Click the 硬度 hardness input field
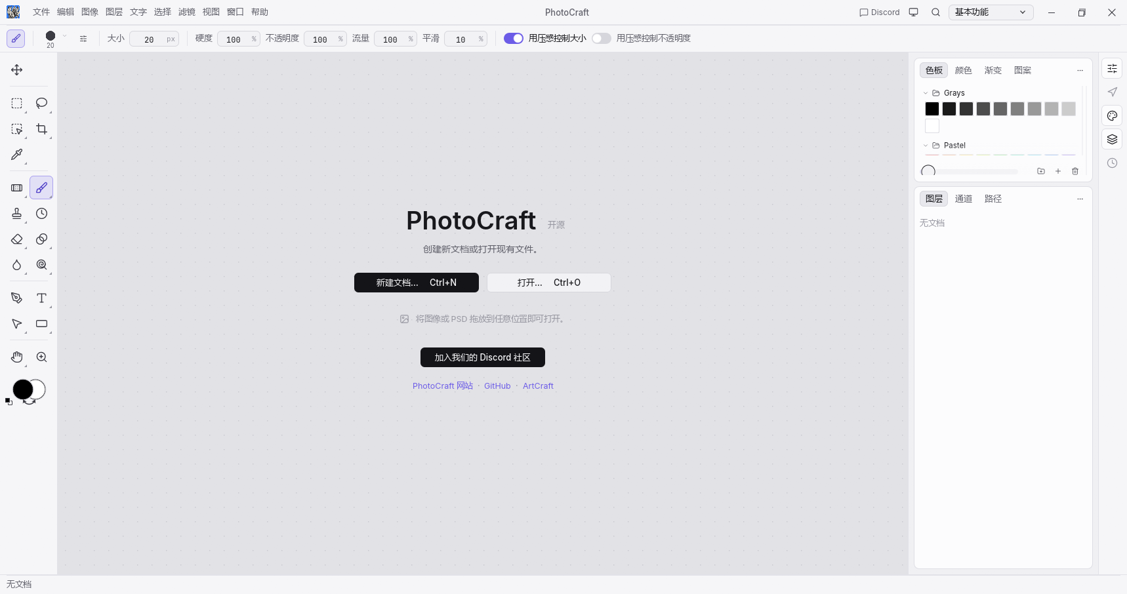Viewport: 1127px width, 594px height. pos(239,39)
